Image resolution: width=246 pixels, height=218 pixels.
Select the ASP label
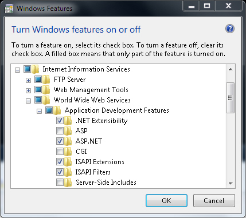(81, 131)
